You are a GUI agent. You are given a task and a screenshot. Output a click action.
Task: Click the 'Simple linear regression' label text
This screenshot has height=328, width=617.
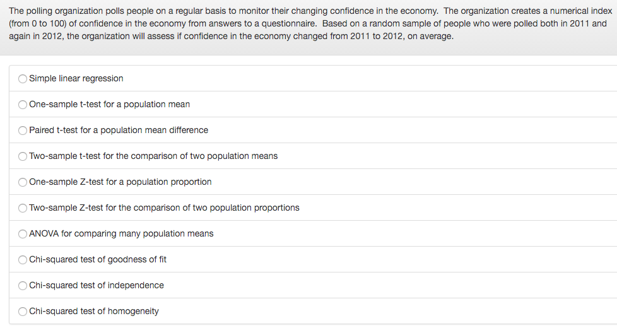coord(76,79)
